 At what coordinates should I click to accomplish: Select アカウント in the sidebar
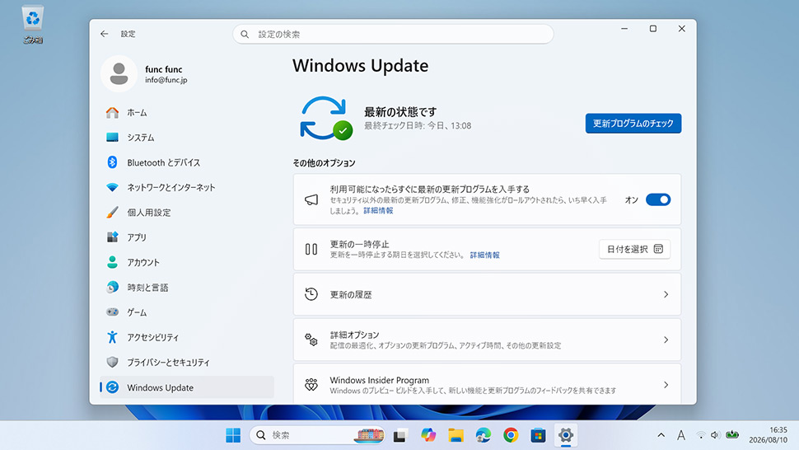[x=187, y=262]
